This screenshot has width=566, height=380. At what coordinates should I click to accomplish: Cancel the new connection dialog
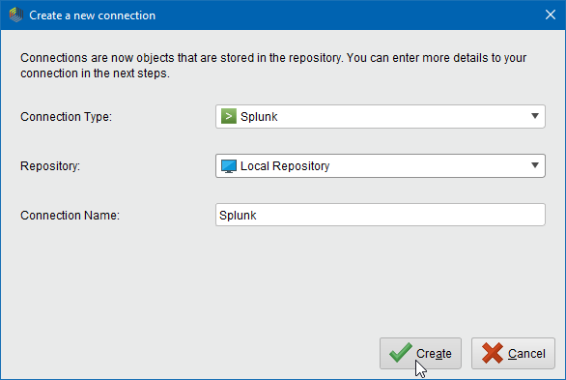[513, 353]
